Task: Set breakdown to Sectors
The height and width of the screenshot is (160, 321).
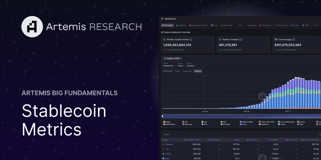Action: tap(198, 71)
